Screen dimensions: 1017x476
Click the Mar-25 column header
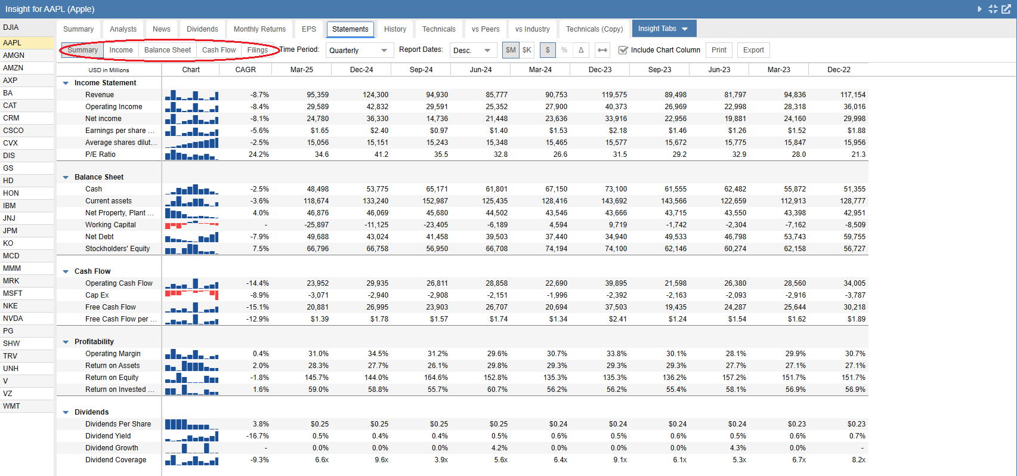point(302,70)
